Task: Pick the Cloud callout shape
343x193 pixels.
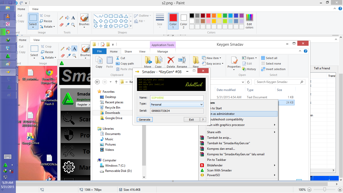Action: click(126, 26)
